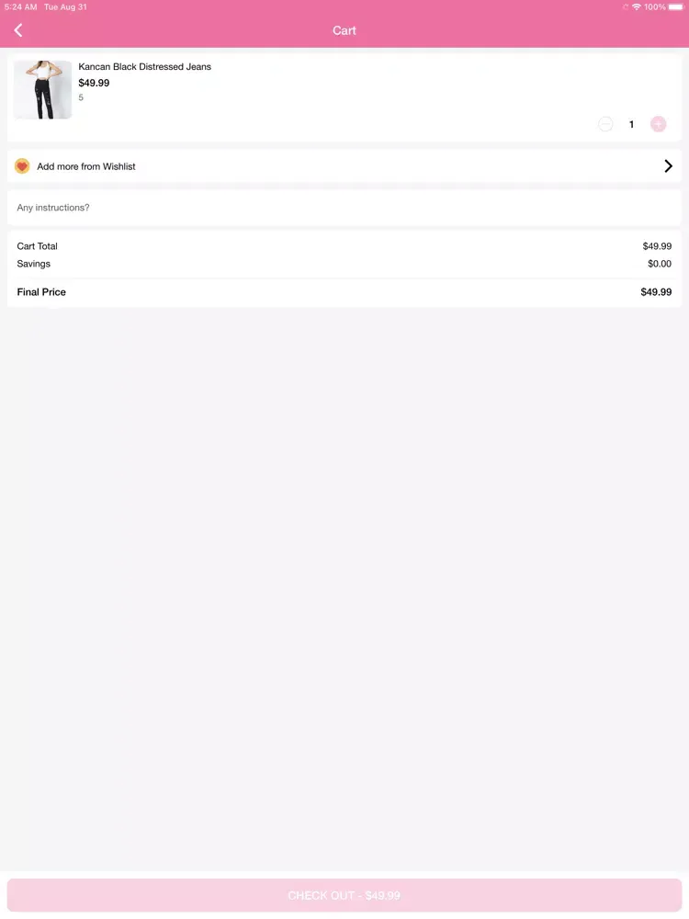Tap the Cart Total row label

tap(38, 246)
